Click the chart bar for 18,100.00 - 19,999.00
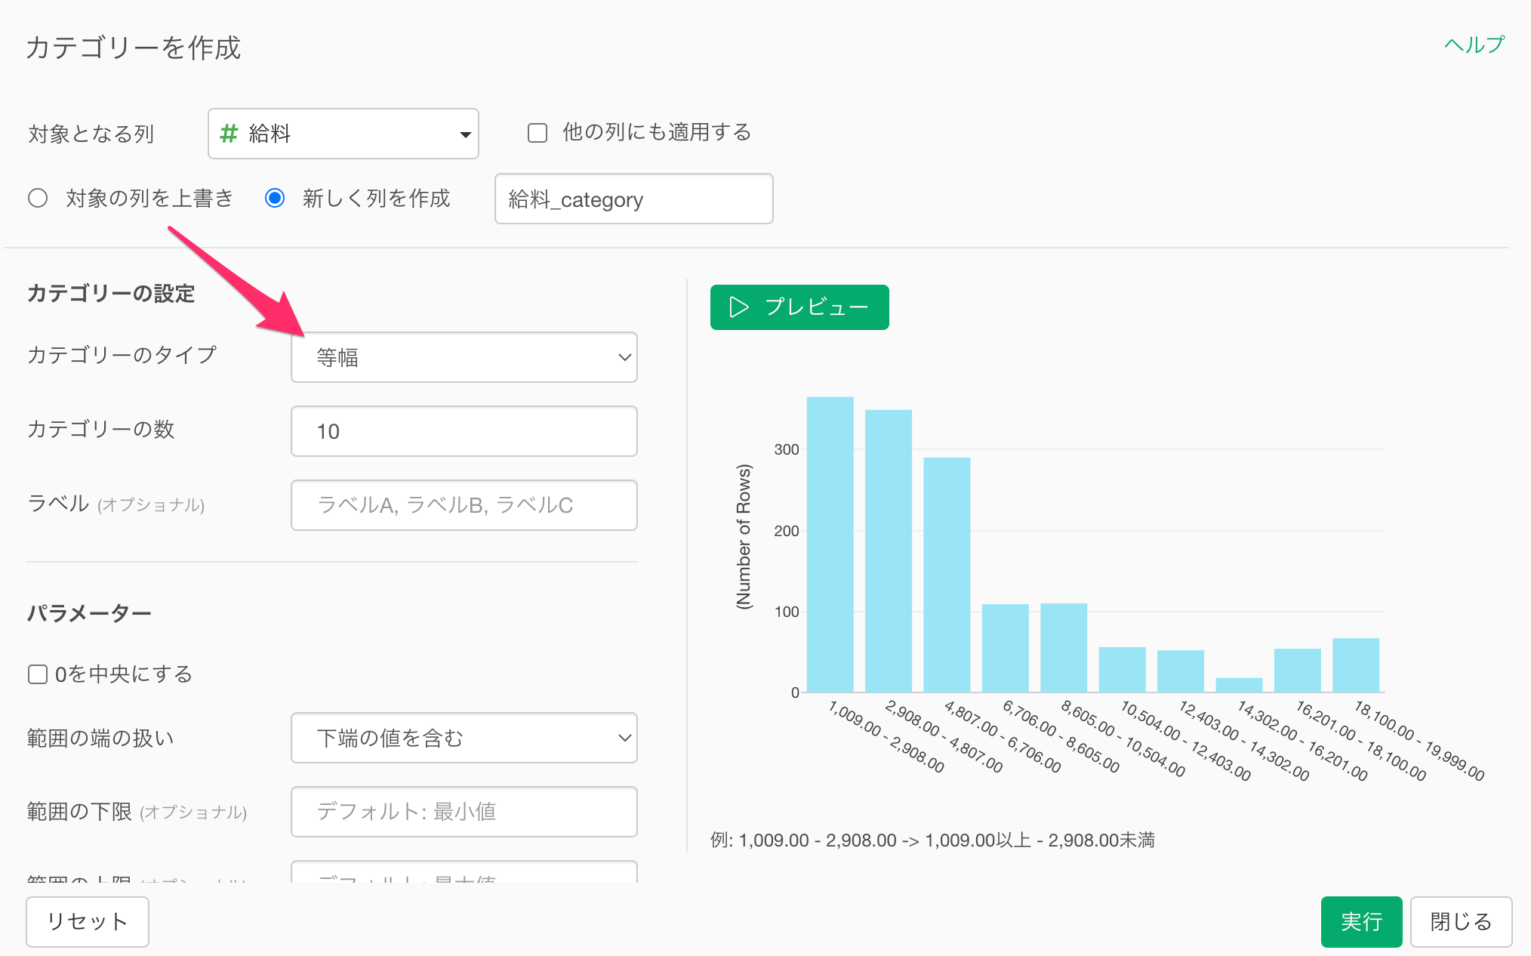Image resolution: width=1531 pixels, height=956 pixels. 1356,665
